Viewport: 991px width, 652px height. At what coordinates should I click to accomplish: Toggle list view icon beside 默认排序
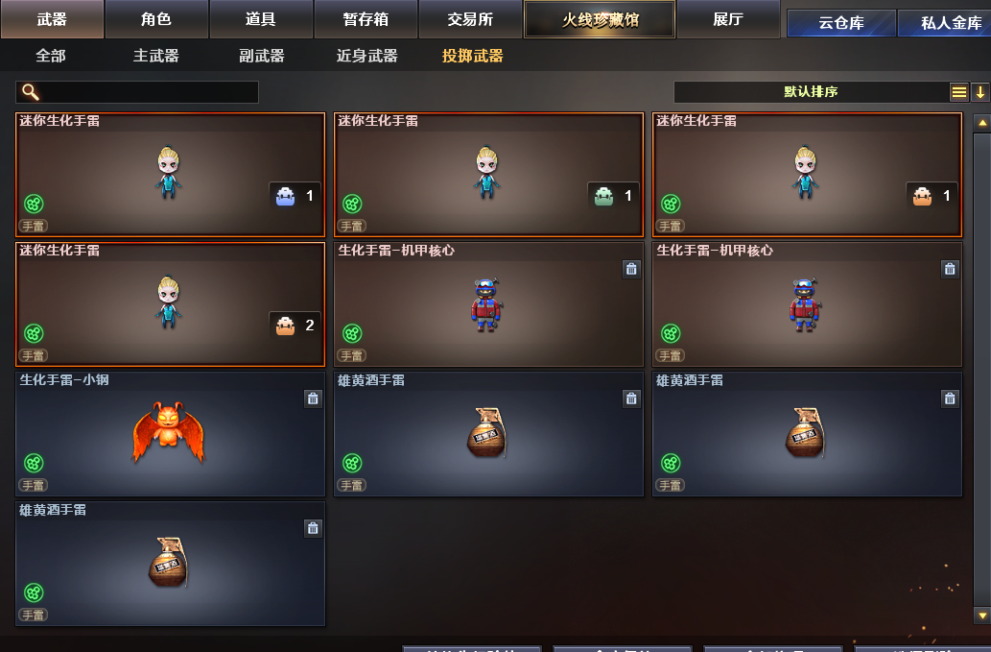tap(958, 92)
